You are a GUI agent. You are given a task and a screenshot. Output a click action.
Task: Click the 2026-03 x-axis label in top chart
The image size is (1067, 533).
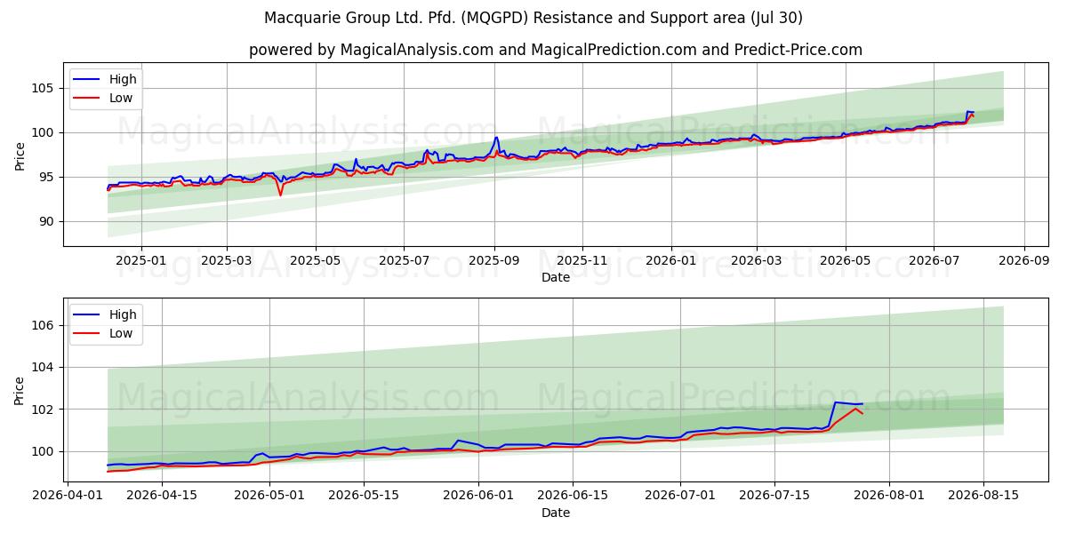[x=757, y=262]
